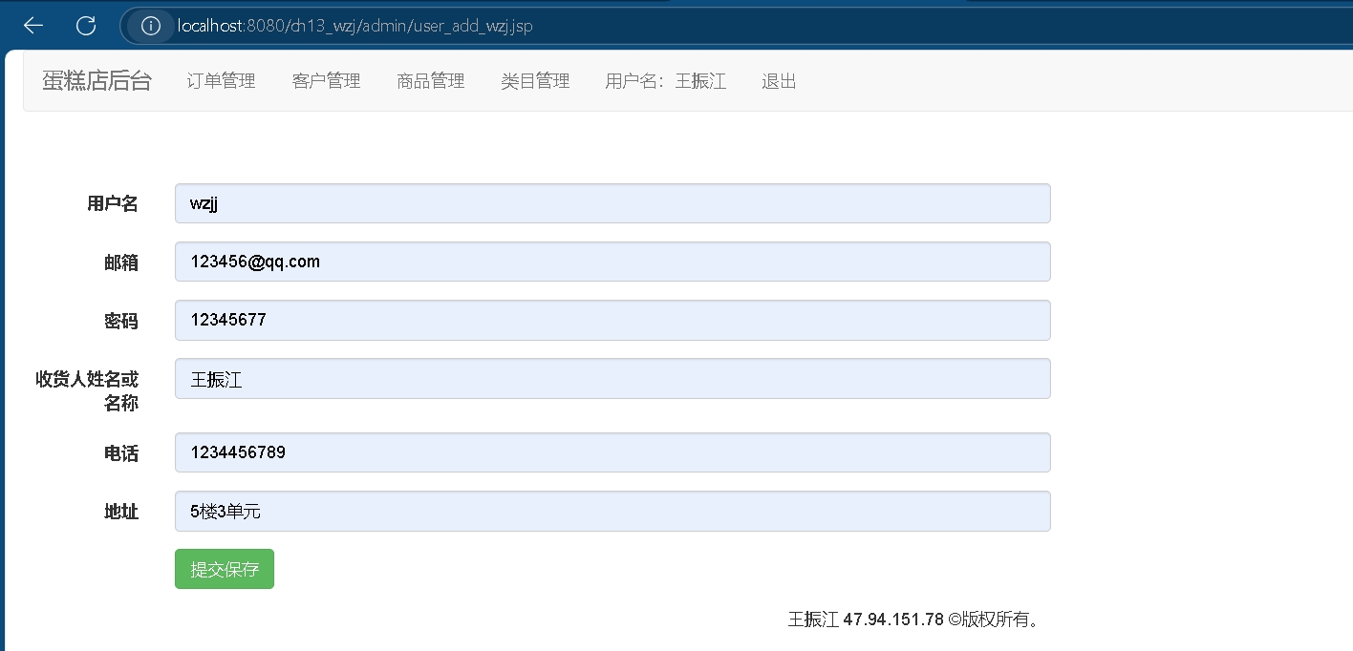Click the 地址 form label
Viewport: 1353px width, 651px height.
click(x=121, y=513)
